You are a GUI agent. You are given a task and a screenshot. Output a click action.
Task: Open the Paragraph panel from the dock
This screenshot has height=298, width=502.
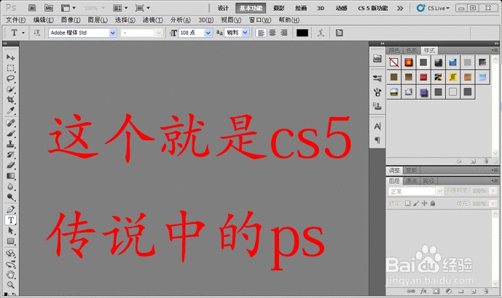377,140
